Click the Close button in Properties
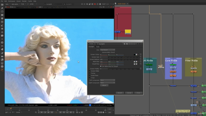This screenshot has width=206, height=116. pos(138,93)
